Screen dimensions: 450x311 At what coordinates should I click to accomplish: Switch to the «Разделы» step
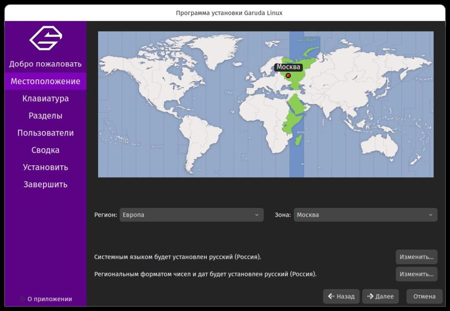45,115
